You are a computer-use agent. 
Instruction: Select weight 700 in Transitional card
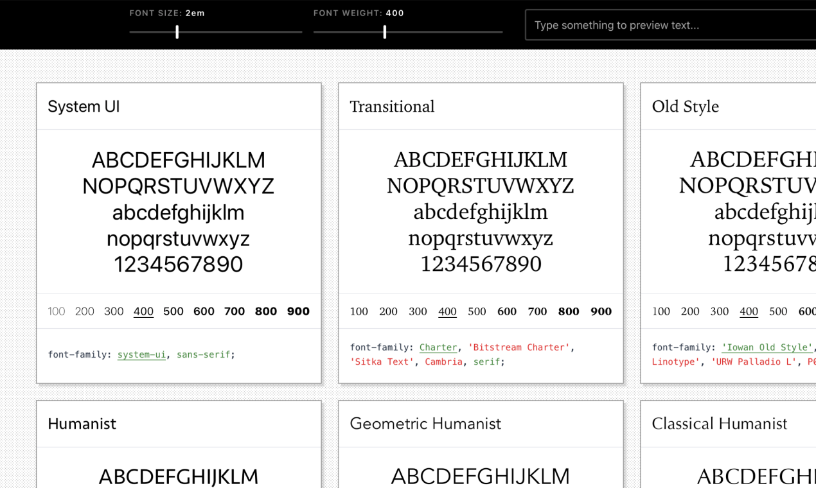(537, 311)
